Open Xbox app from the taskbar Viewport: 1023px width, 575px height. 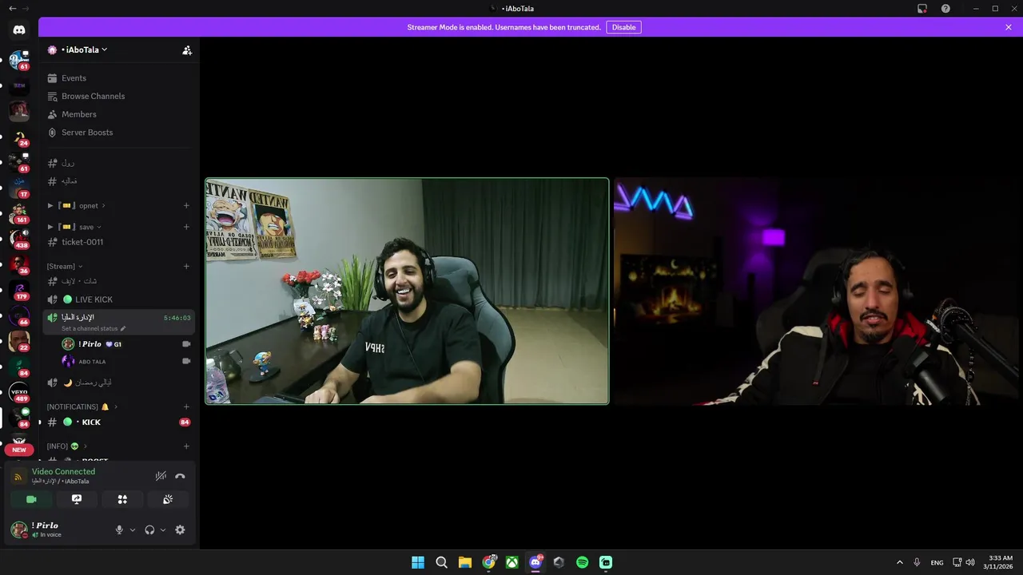pos(511,562)
